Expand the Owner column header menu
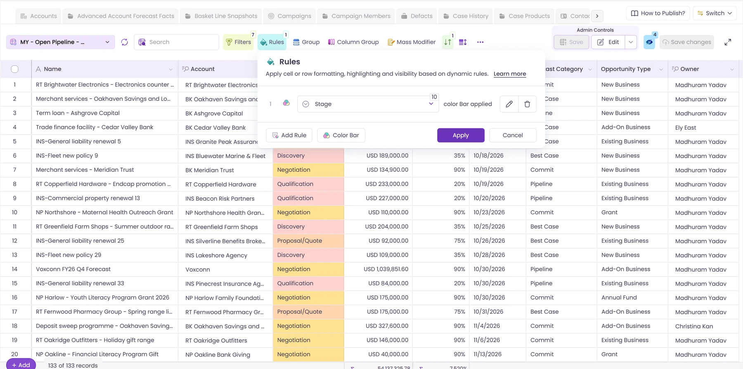 (732, 69)
